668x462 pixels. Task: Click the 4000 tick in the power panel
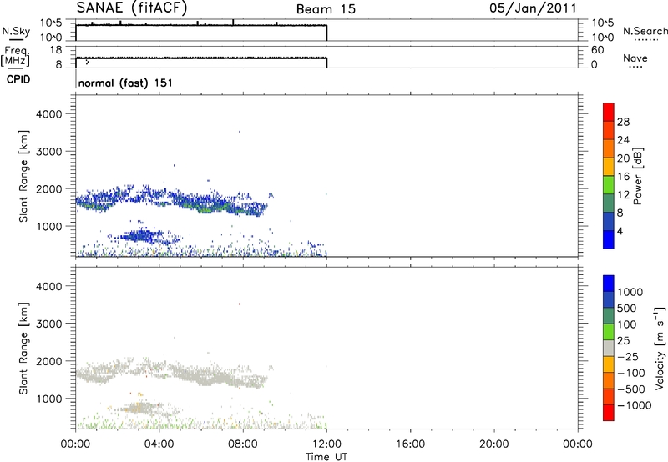(48, 114)
